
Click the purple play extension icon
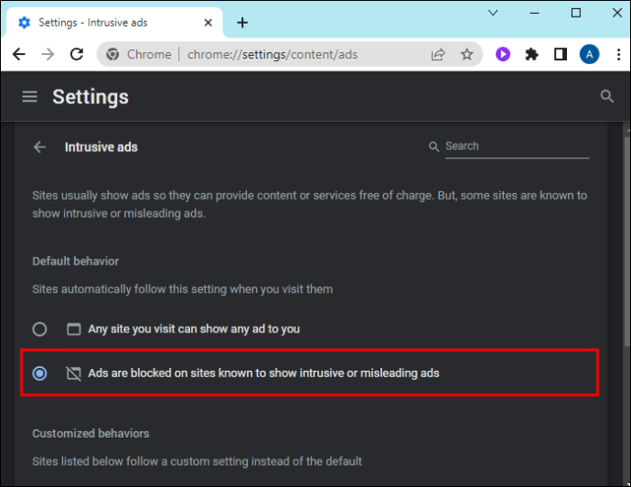(503, 55)
